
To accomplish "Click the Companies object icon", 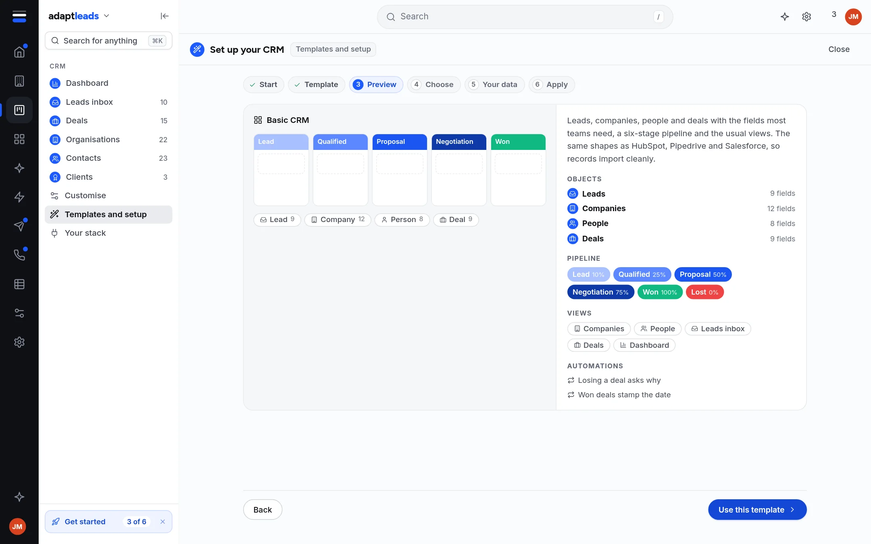I will (x=573, y=208).
